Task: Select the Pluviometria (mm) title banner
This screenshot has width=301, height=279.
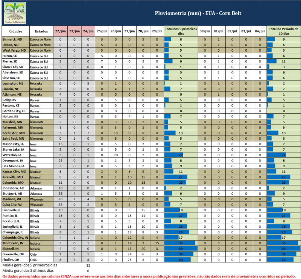Action: (x=198, y=13)
